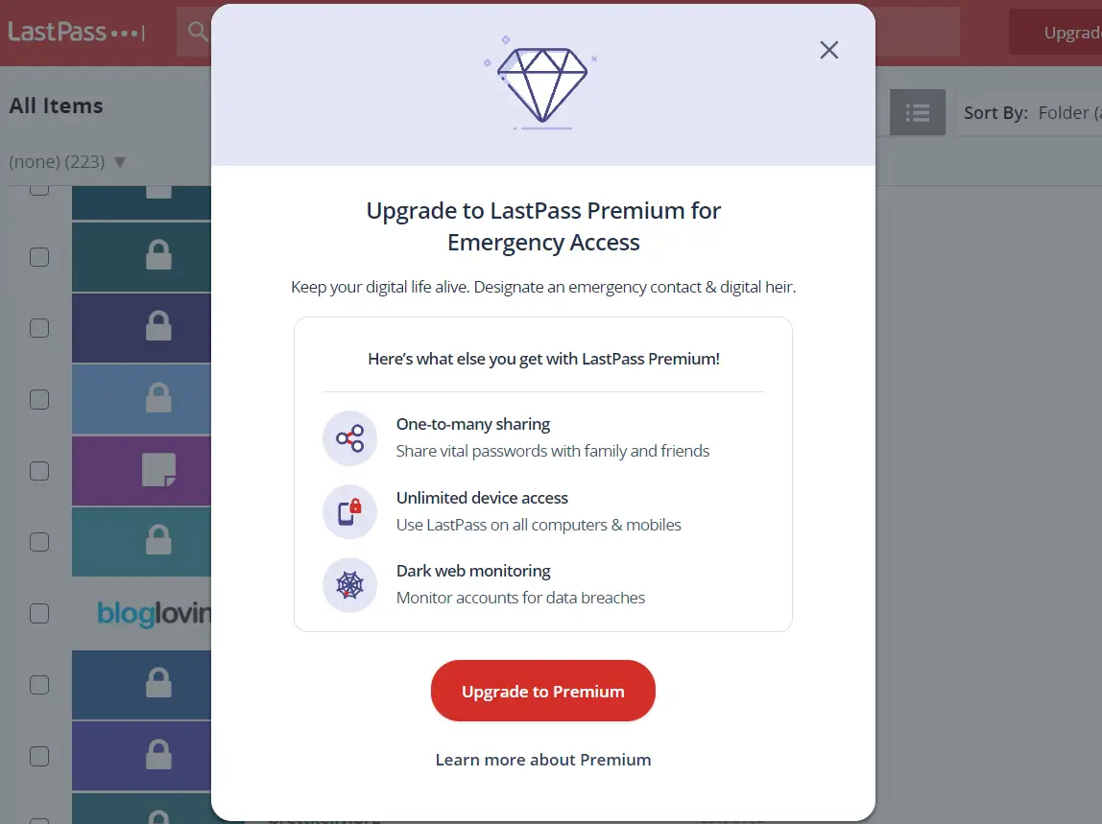1102x824 pixels.
Task: Check the box next to purple note item
Action: [x=39, y=471]
